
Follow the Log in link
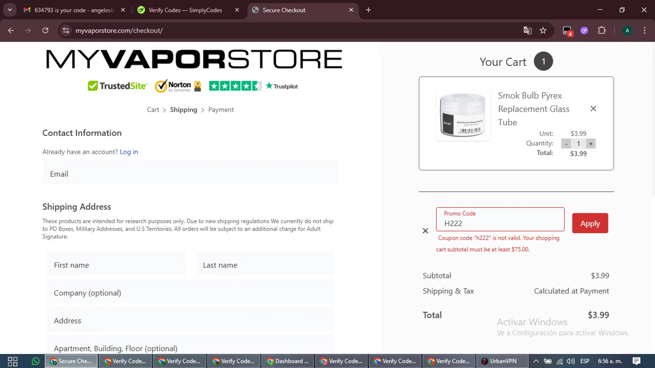[x=129, y=152]
